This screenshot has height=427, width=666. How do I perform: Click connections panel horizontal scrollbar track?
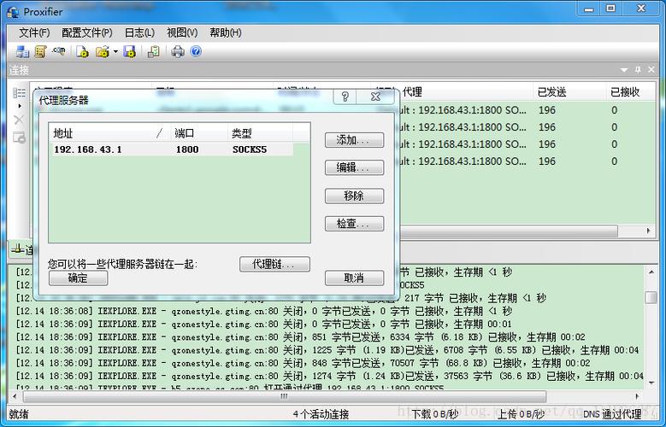pos(630,231)
